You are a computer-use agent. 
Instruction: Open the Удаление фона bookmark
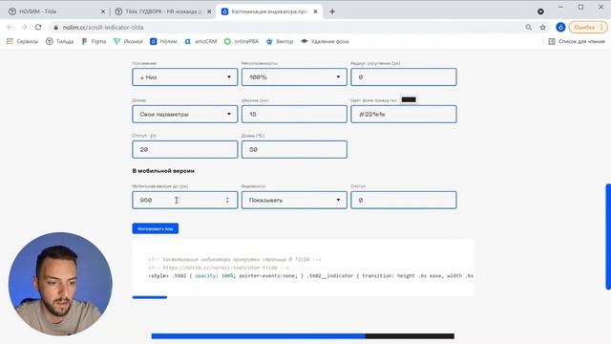tap(325, 41)
